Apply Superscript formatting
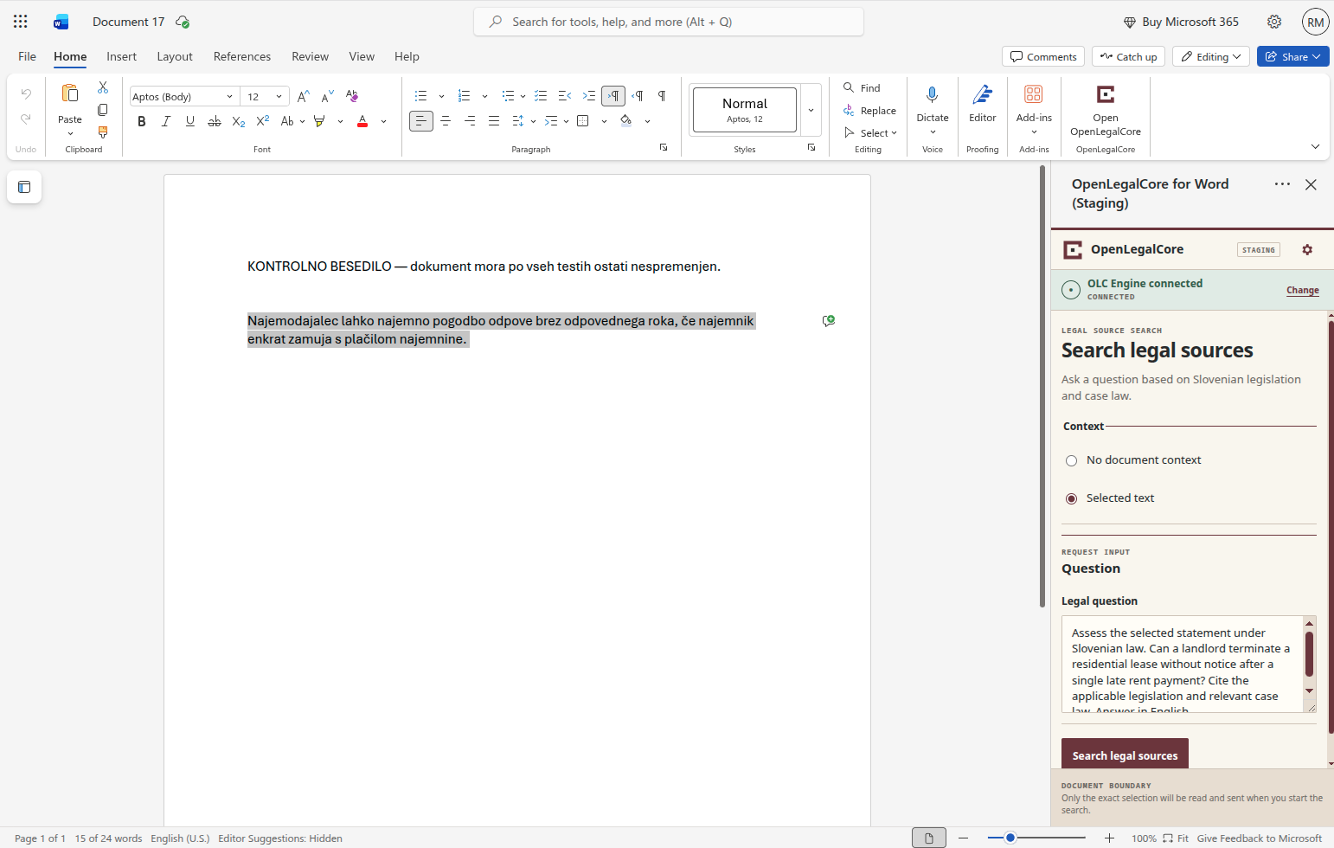This screenshot has height=848, width=1334. tap(263, 121)
